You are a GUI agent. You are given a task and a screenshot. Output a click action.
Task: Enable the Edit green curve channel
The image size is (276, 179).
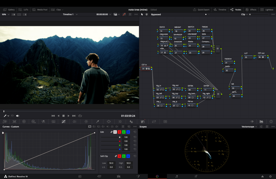pyautogui.click(x=124, y=132)
